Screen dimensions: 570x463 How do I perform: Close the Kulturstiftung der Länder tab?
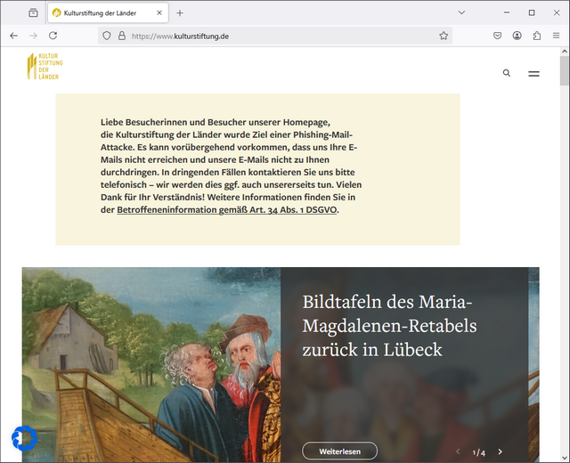(x=159, y=12)
